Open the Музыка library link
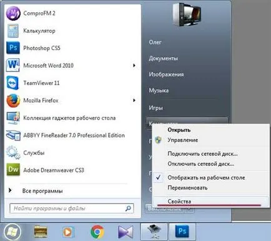Viewport: 271px width, 241px height. coord(159,91)
